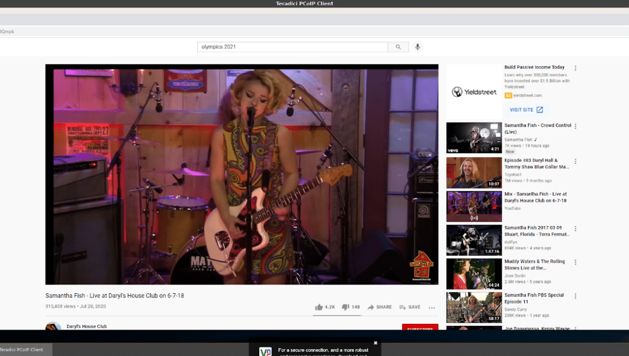The image size is (629, 356).
Task: Click the olympics 2021 search field
Action: click(292, 47)
